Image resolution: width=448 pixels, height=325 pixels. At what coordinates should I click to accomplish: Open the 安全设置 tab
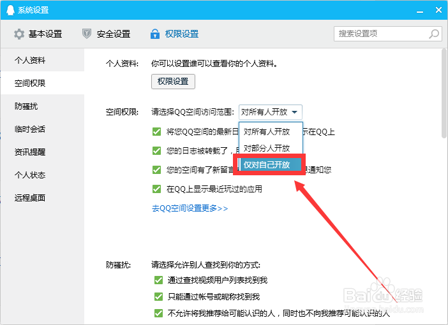pyautogui.click(x=107, y=34)
